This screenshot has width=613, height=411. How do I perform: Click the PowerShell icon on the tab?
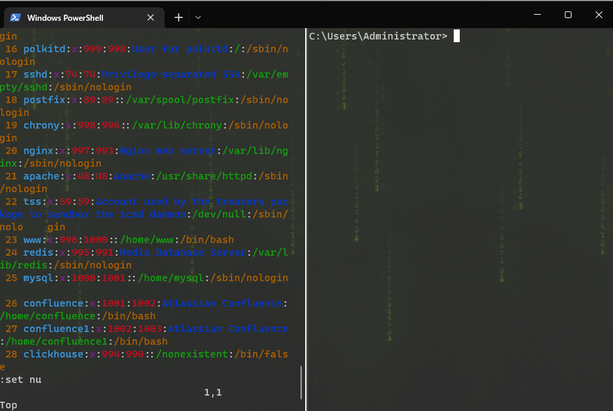pyautogui.click(x=15, y=17)
